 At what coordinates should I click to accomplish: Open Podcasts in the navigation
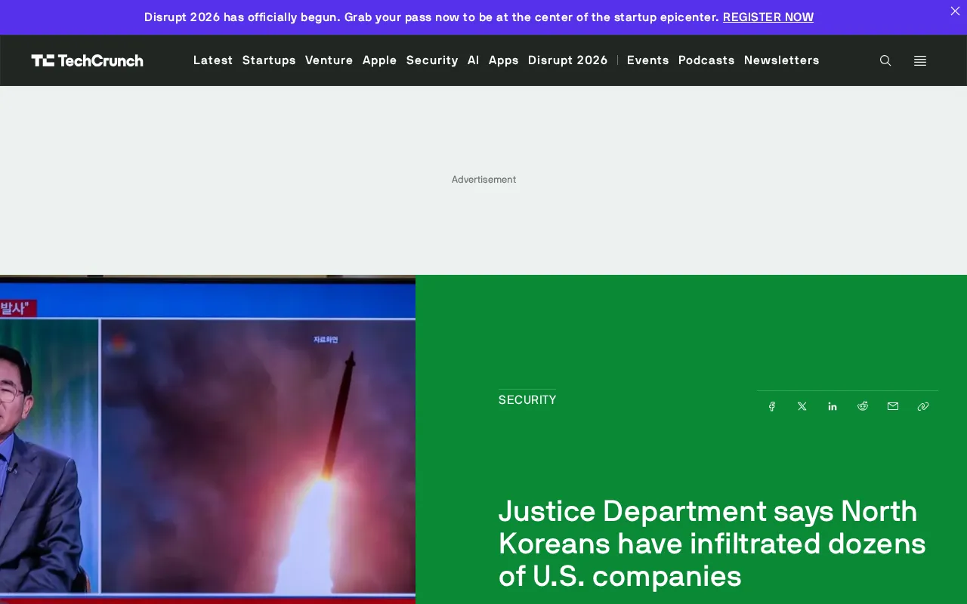(706, 60)
